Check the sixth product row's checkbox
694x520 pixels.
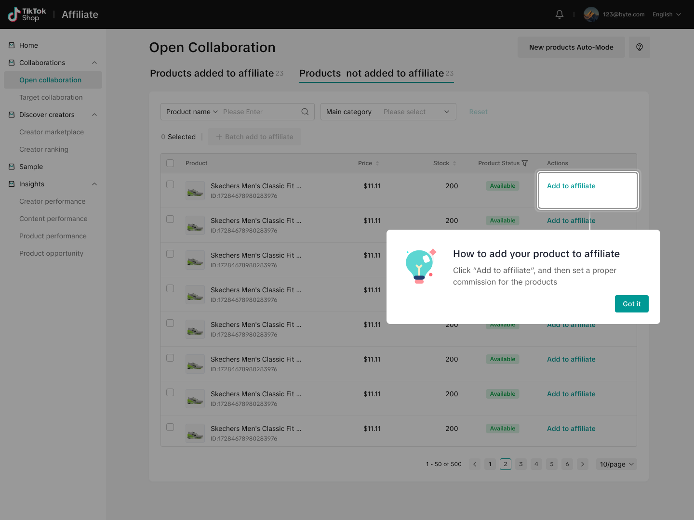(170, 358)
